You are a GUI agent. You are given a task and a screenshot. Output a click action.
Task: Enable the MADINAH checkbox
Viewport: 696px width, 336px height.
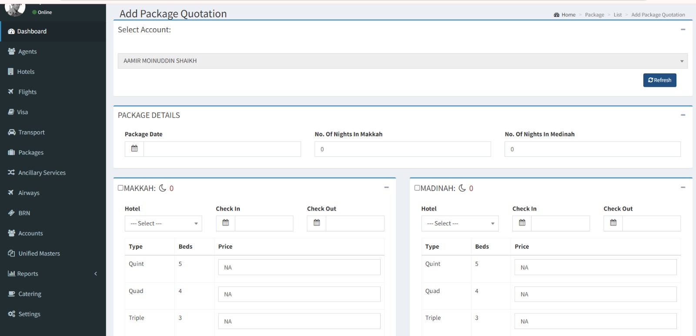point(417,188)
